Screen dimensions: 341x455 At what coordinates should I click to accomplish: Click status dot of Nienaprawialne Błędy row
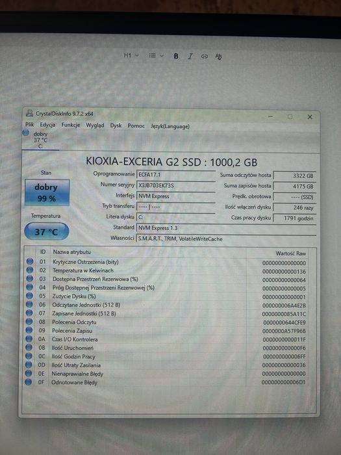29,373
